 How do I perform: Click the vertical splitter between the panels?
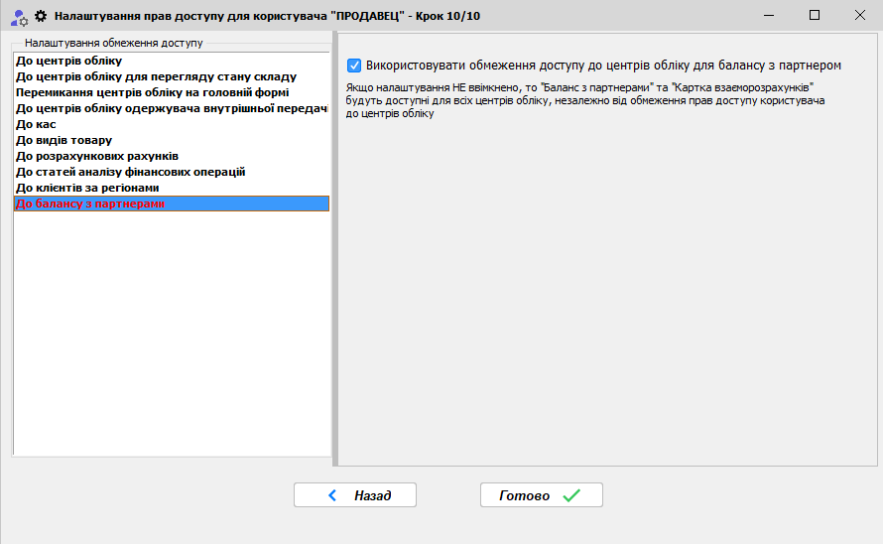334,248
